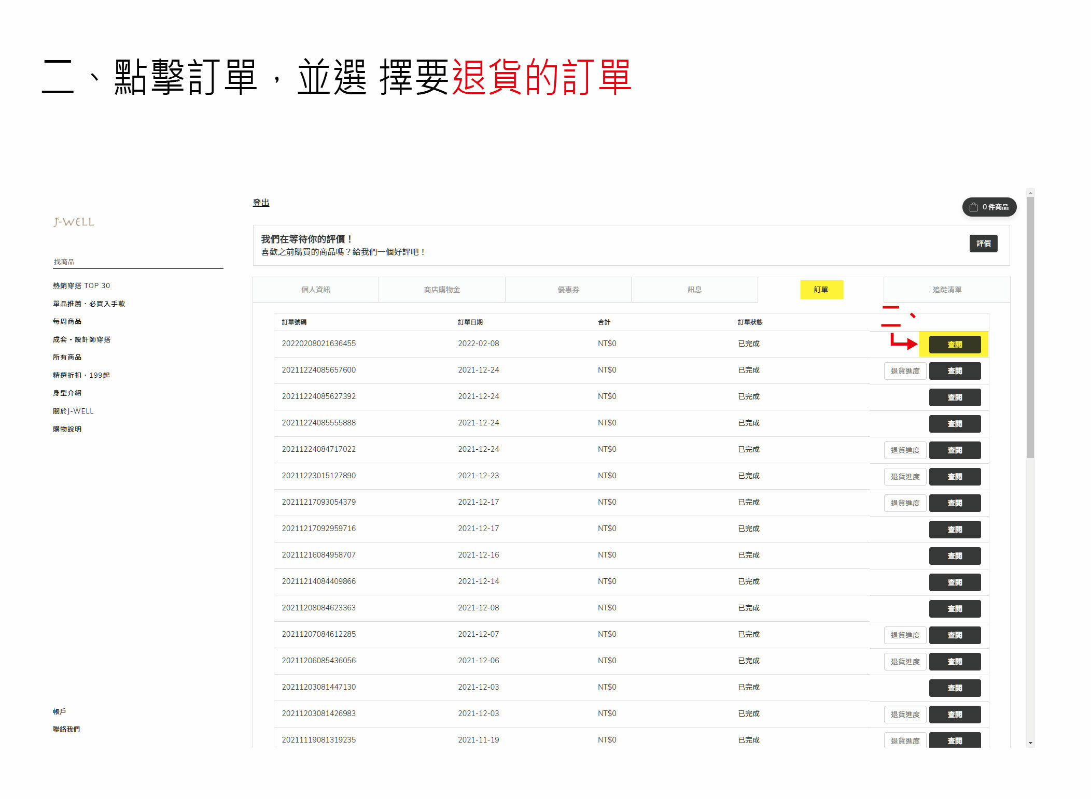Click the 找商品 search field
1091x799 pixels.
click(137, 262)
